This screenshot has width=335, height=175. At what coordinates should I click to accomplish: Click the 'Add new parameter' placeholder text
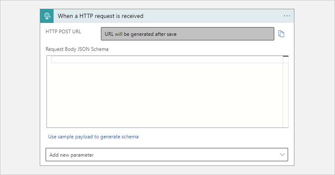click(72, 155)
